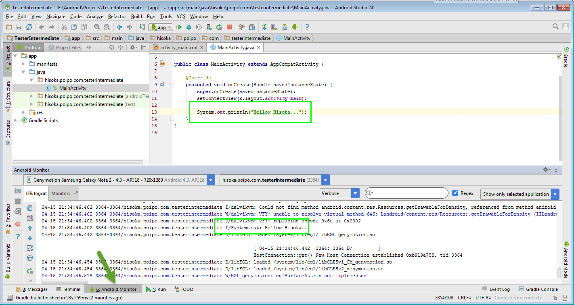Clear the logcat with the trash icon
574x305 pixels.
29,208
